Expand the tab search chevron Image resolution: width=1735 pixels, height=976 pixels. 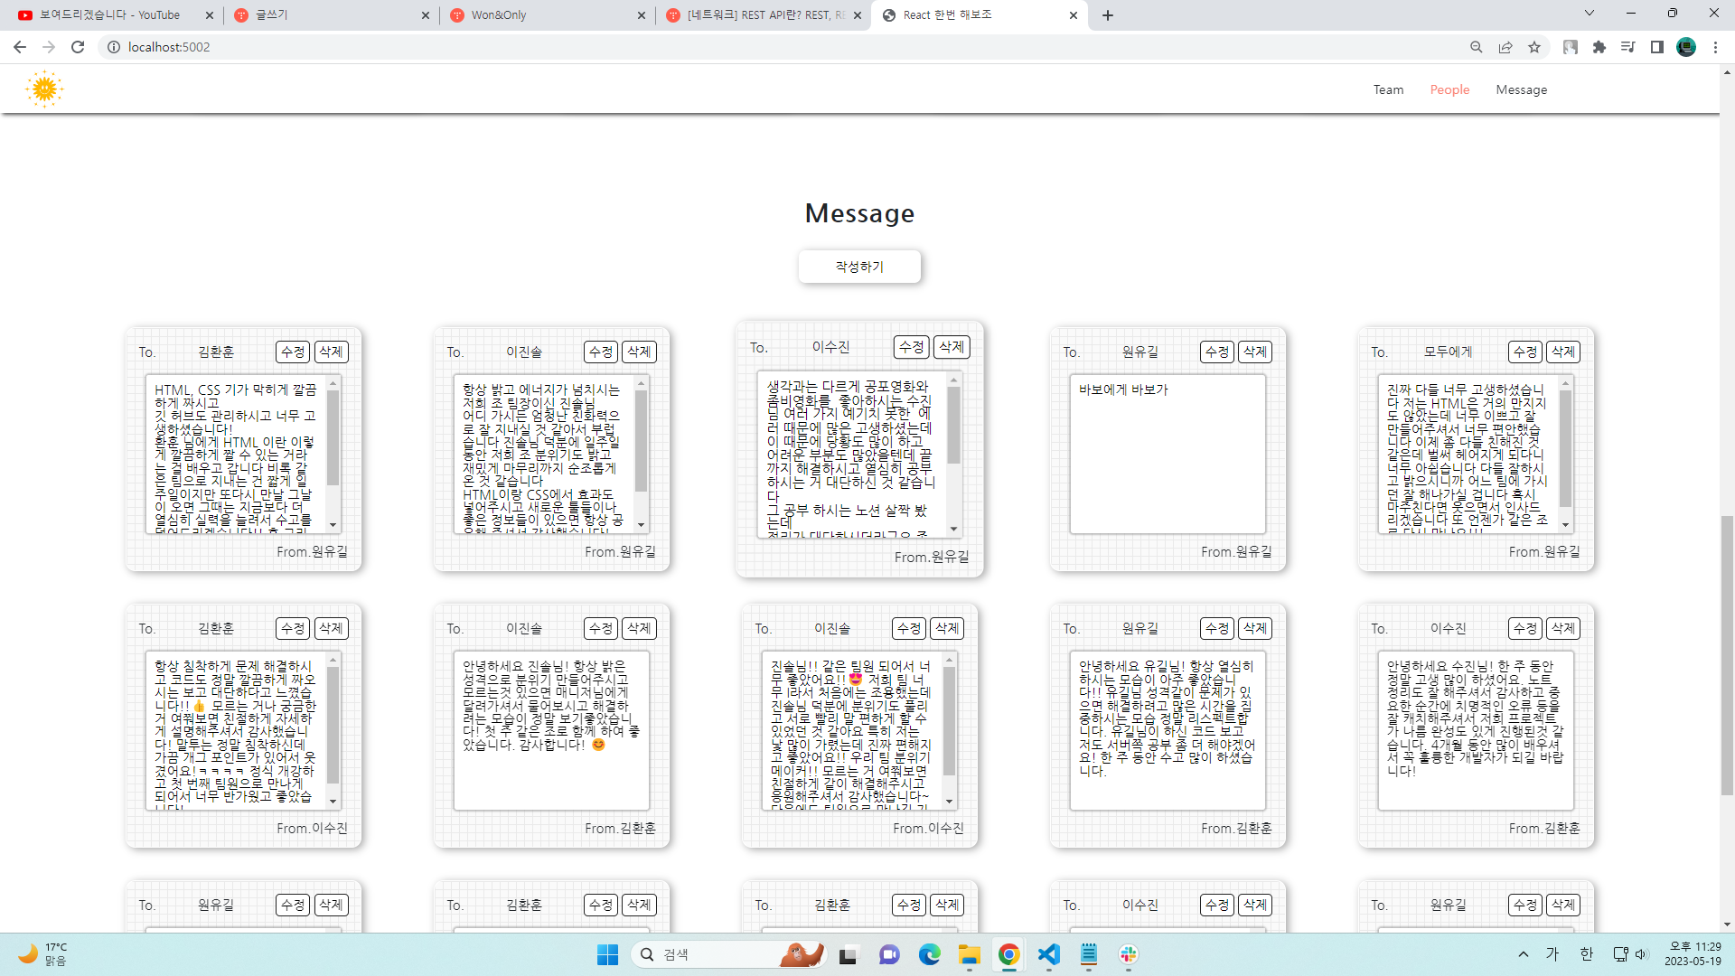point(1590,14)
